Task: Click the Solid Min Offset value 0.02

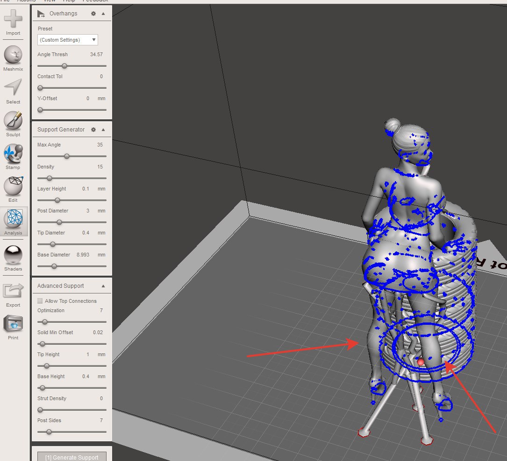Action: tap(98, 332)
